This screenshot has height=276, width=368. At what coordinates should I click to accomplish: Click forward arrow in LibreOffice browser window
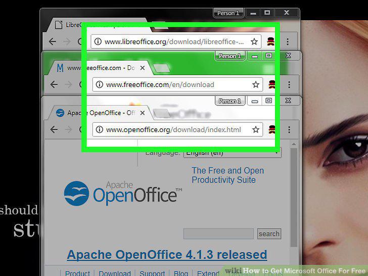point(67,42)
